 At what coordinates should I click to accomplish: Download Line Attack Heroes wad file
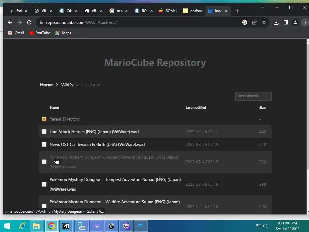(x=94, y=132)
